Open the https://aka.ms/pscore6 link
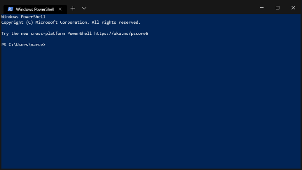The height and width of the screenshot is (170, 302). pyautogui.click(x=121, y=34)
